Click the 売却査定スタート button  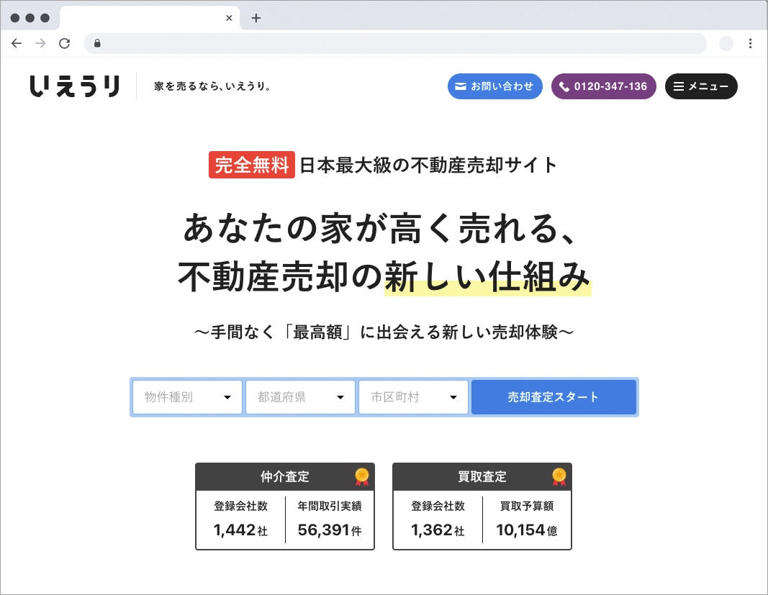pyautogui.click(x=554, y=397)
